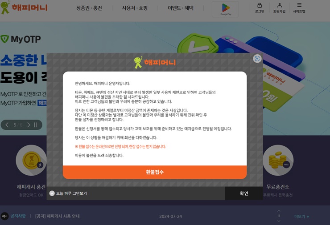The width and height of the screenshot is (330, 225).
Task: Open the 사용처·쇼핑 menu
Action: [135, 8]
